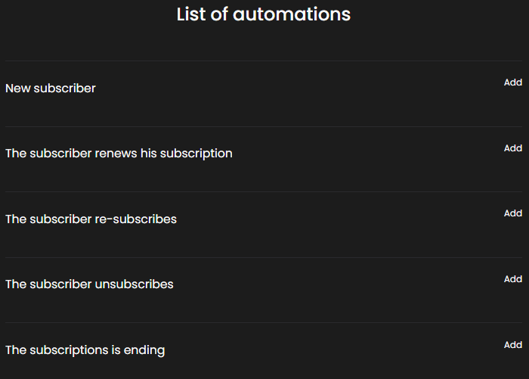Add the subscriber unsubscribes automation
The width and height of the screenshot is (529, 379).
tap(513, 279)
